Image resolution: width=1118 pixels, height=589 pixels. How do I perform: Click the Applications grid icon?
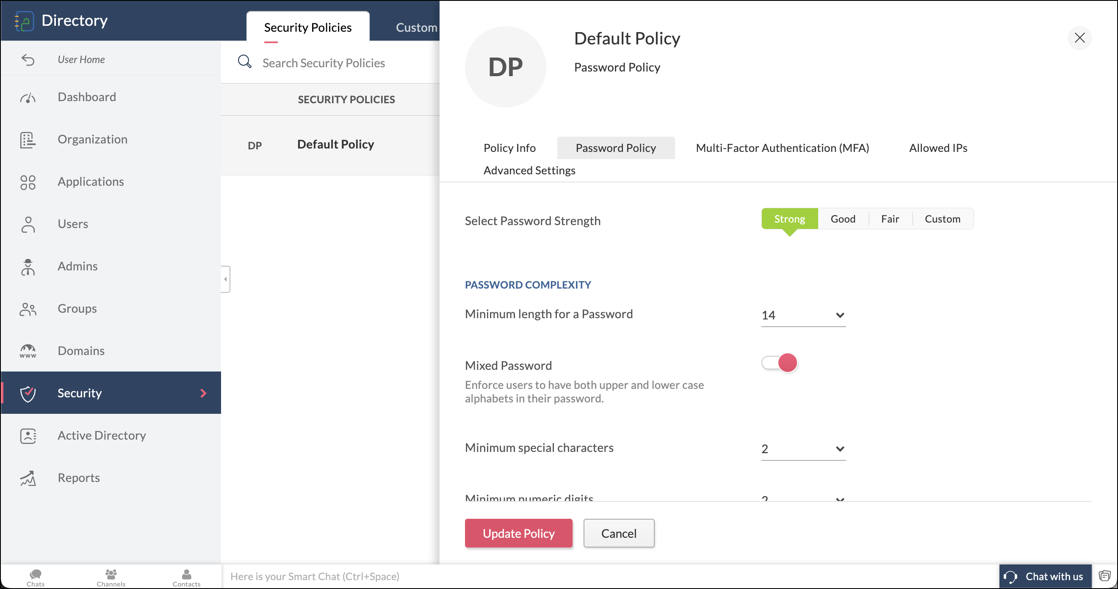[x=28, y=182]
